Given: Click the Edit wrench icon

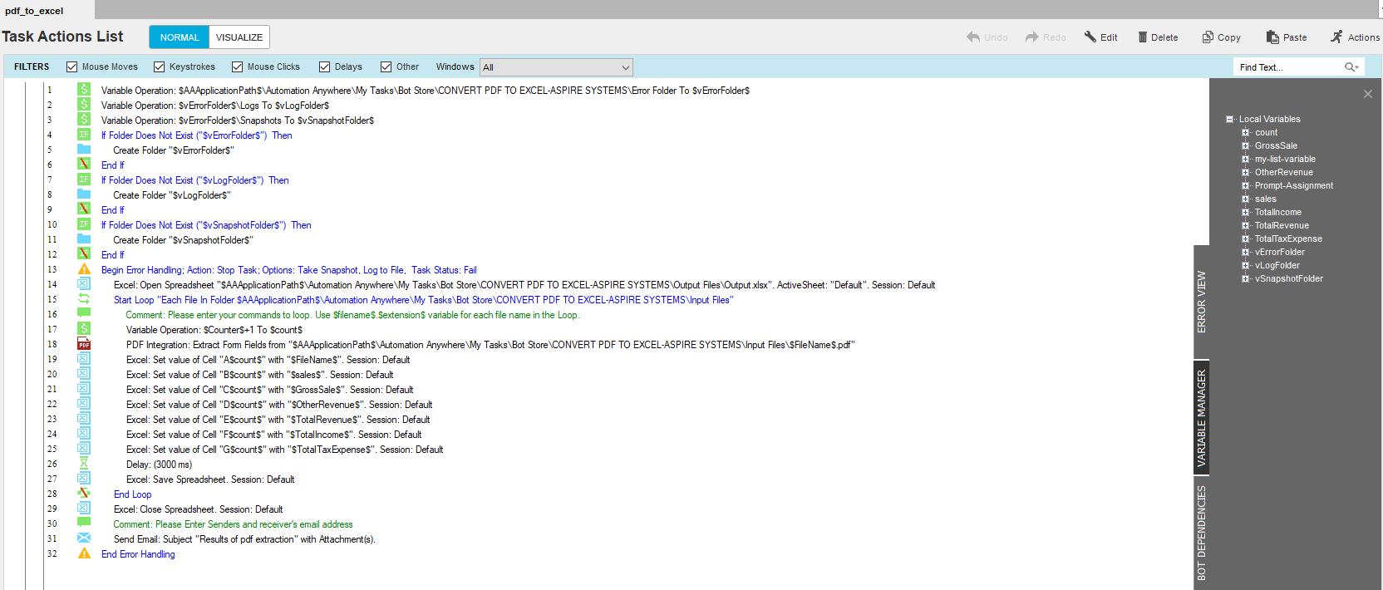Looking at the screenshot, I should [x=1090, y=37].
